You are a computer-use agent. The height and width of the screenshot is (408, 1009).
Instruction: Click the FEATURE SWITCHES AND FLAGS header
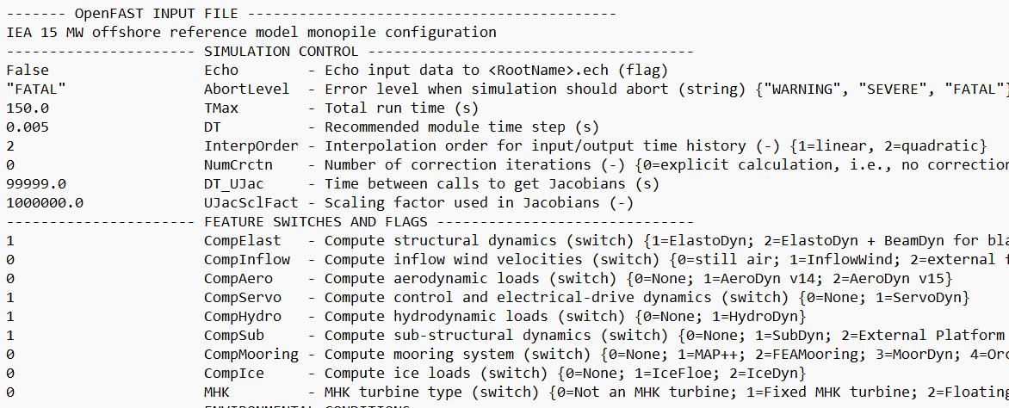[x=315, y=221]
